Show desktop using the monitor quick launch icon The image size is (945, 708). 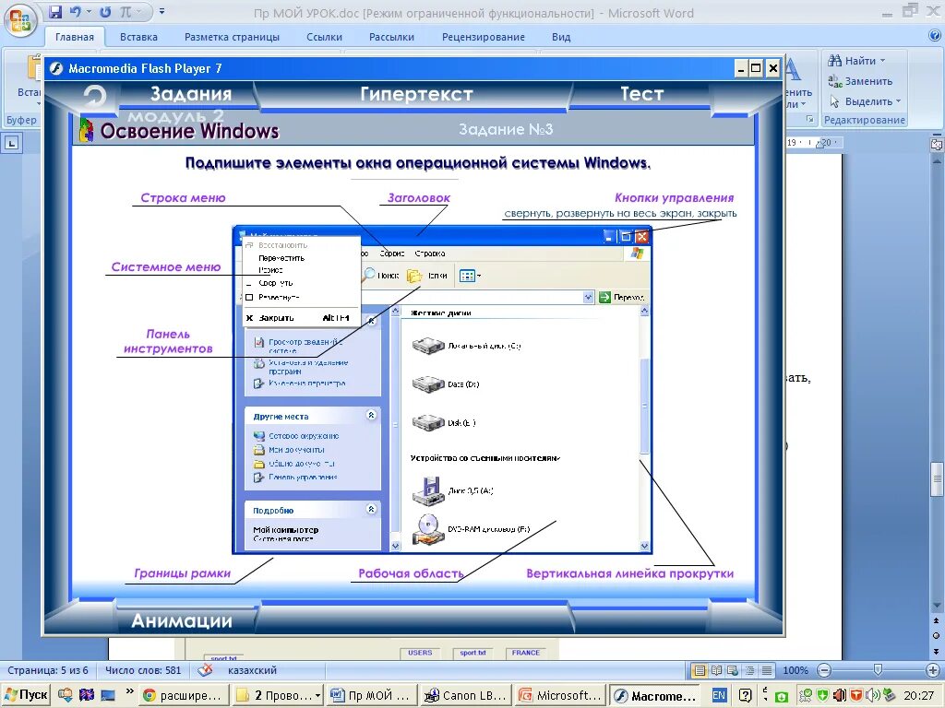pyautogui.click(x=108, y=695)
